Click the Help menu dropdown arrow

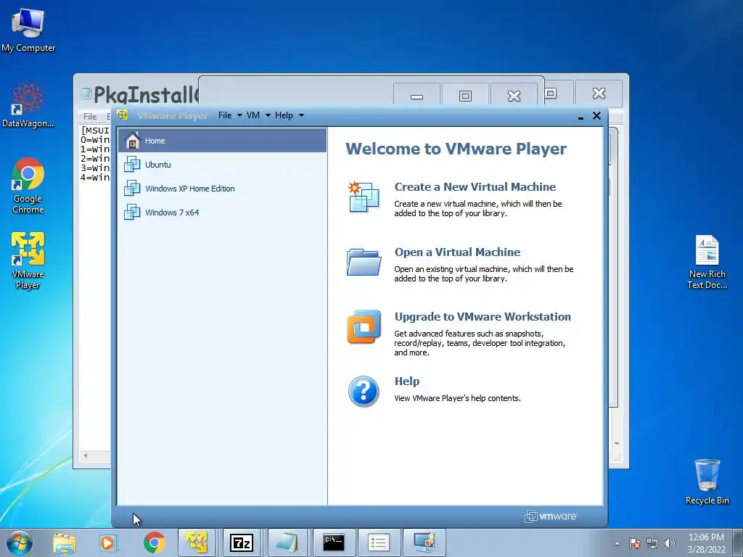click(301, 115)
